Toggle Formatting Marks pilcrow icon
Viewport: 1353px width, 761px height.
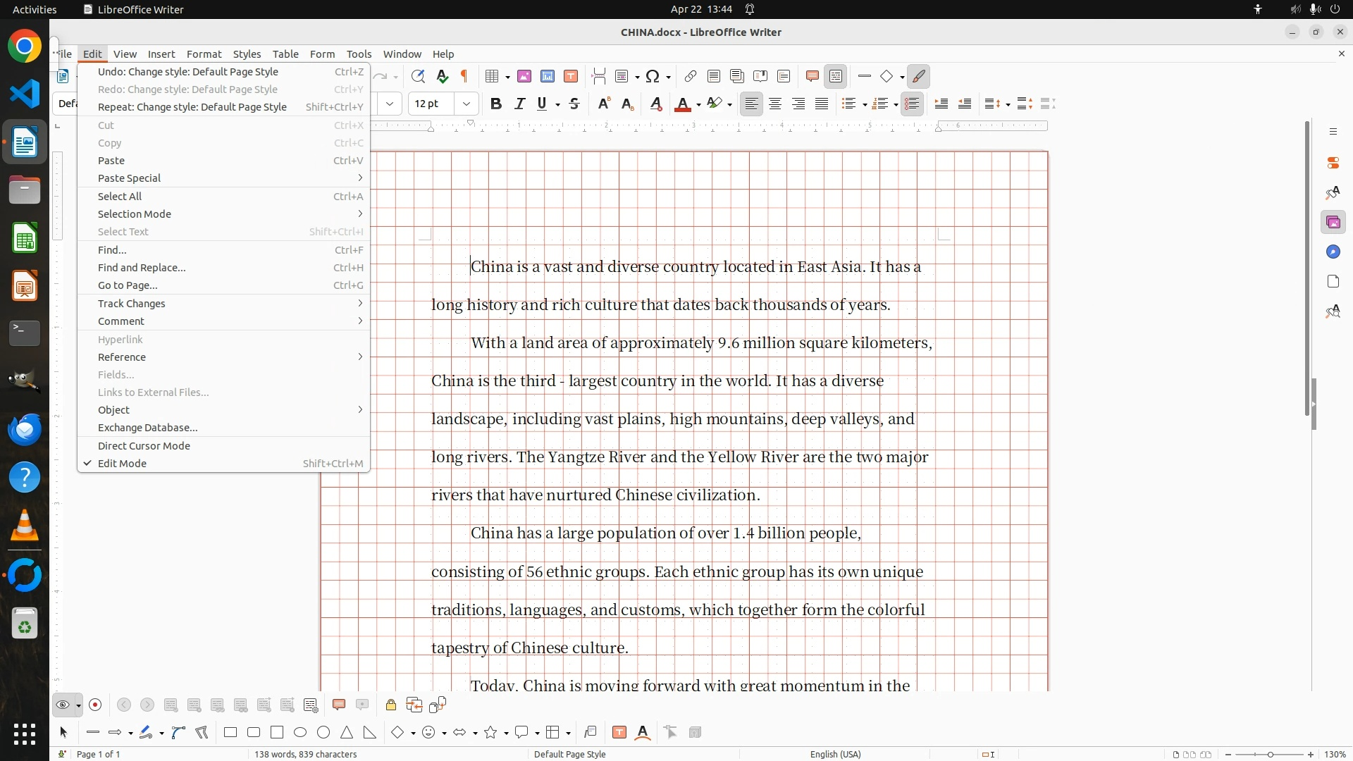pos(464,76)
